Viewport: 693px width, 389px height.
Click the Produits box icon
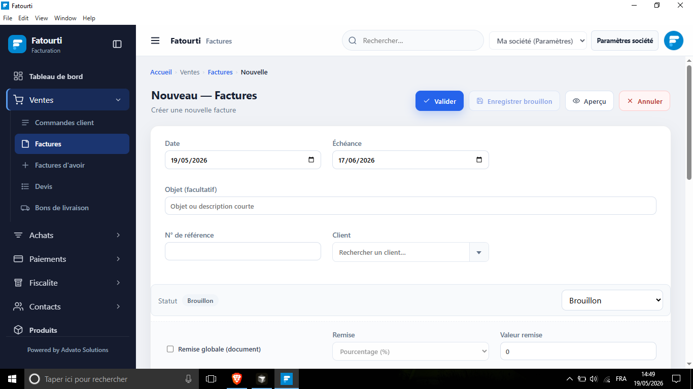coord(18,330)
